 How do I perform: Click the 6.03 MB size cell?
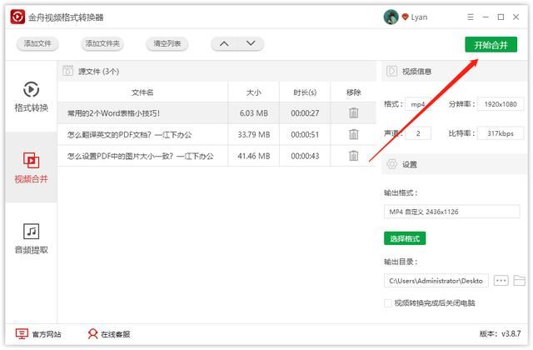[253, 113]
